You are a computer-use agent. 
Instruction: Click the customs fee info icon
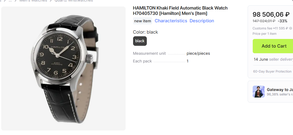291,28
